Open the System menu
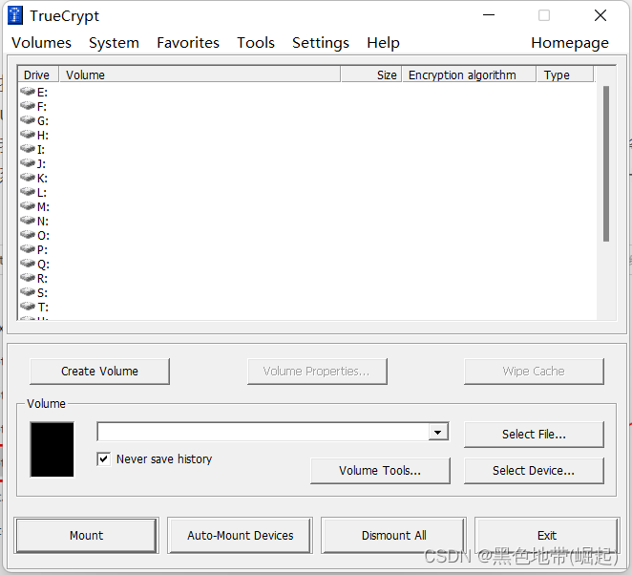 pos(114,43)
